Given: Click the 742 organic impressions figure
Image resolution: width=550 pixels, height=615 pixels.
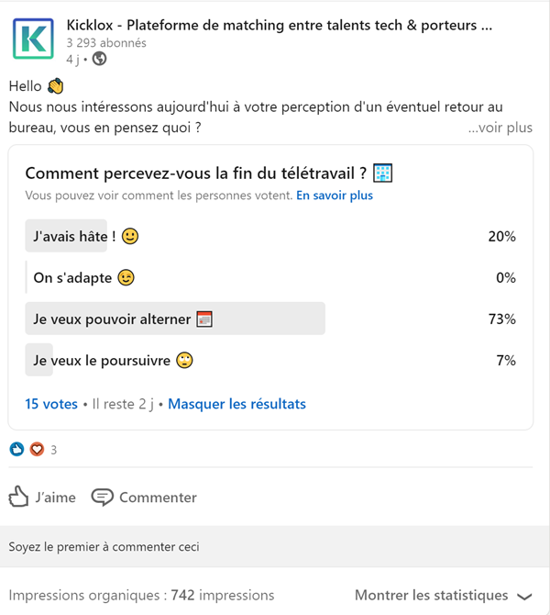Looking at the screenshot, I should [x=222, y=596].
